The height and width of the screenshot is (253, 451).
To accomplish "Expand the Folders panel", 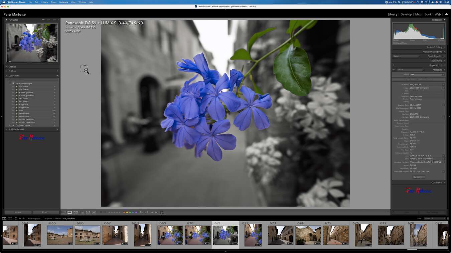I will tap(6, 71).
